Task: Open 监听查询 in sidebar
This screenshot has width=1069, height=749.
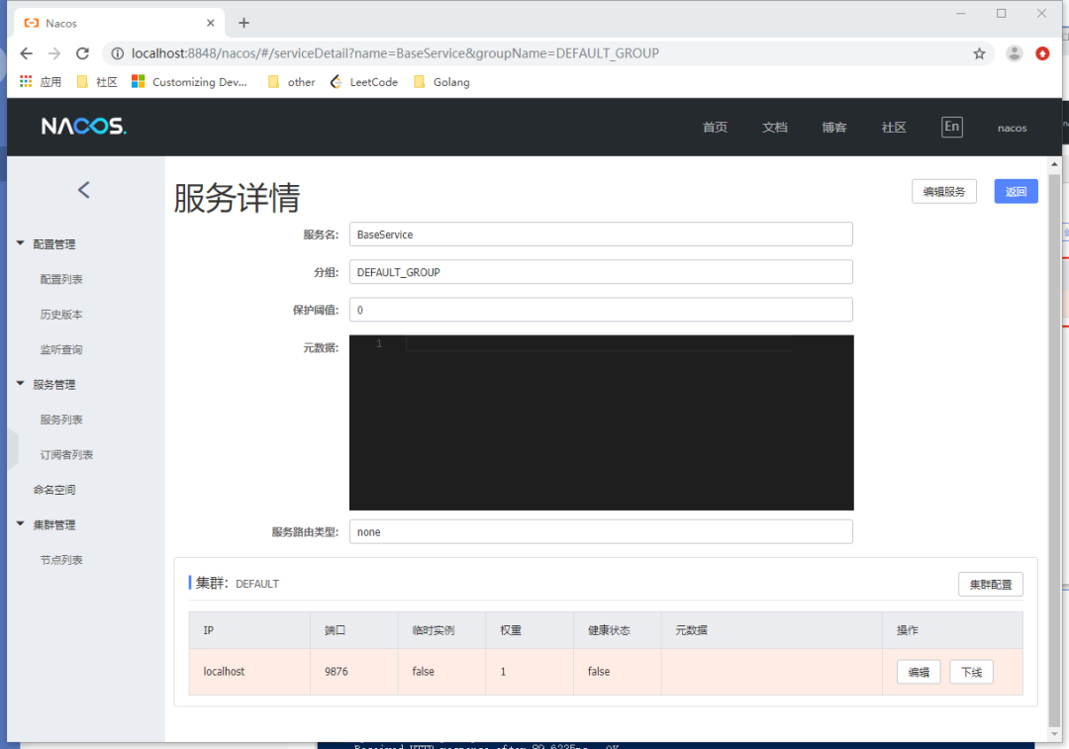Action: tap(61, 349)
